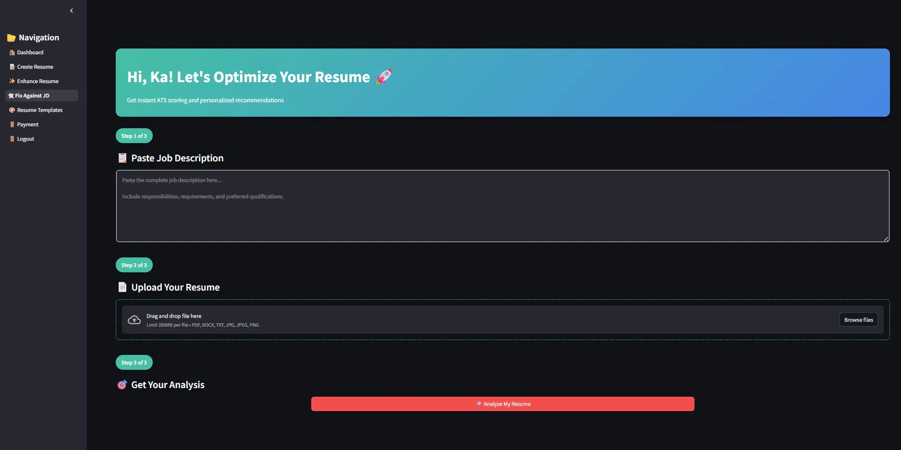Viewport: 901px width, 450px height.
Task: Collapse the sidebar with the chevron arrow
Action: point(72,11)
